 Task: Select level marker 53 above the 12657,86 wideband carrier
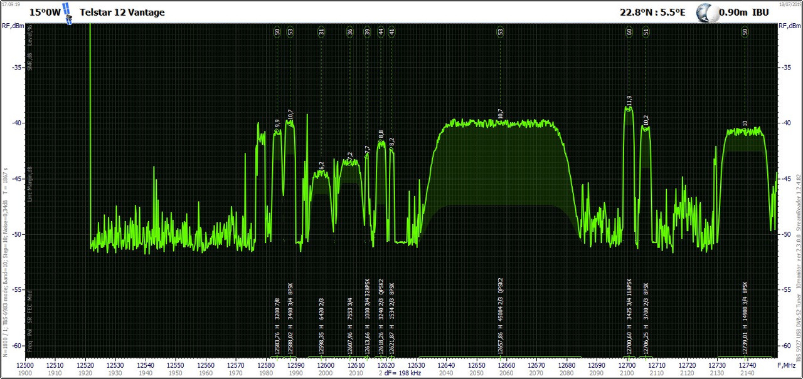(500, 31)
